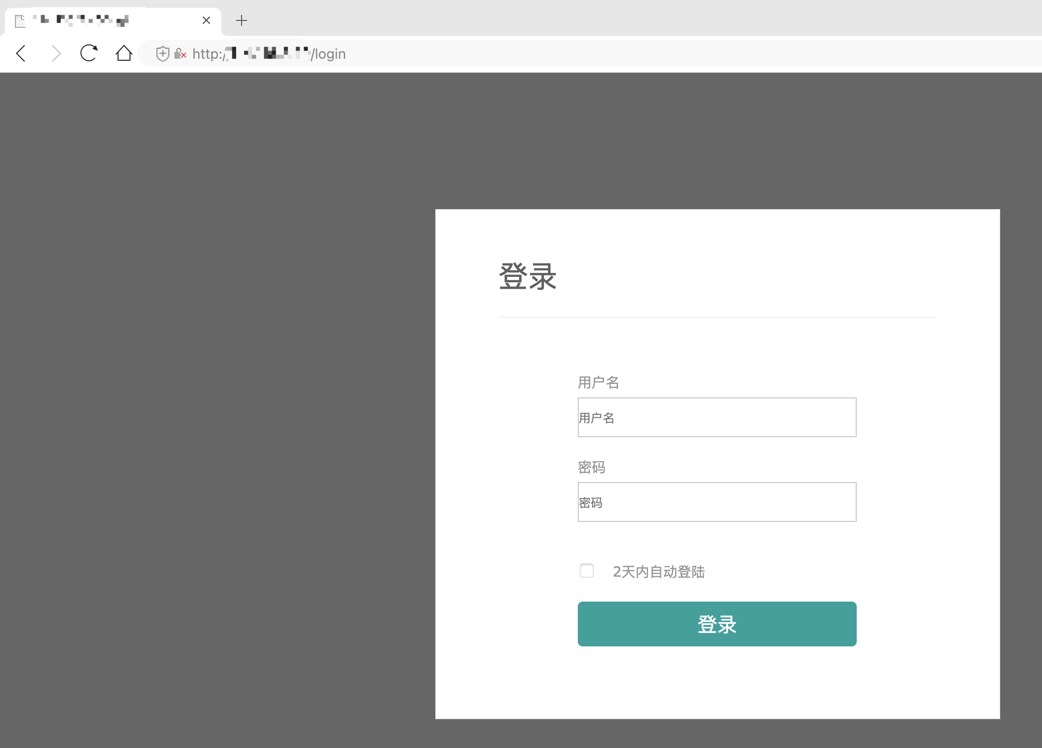
Task: Enable the 2天内自动登陆 checkbox
Action: click(587, 571)
